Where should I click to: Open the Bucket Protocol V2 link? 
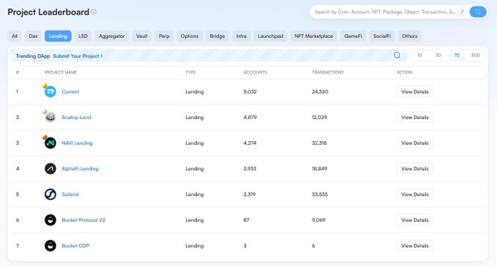click(83, 220)
